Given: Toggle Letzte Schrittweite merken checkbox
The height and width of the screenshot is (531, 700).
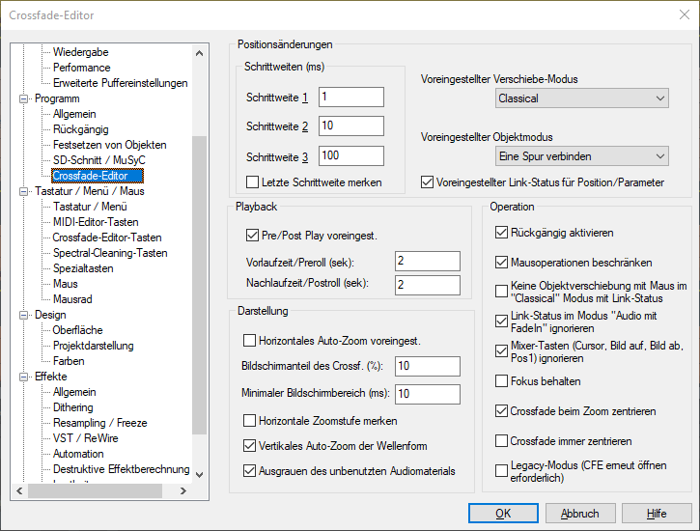Looking at the screenshot, I should (x=254, y=182).
